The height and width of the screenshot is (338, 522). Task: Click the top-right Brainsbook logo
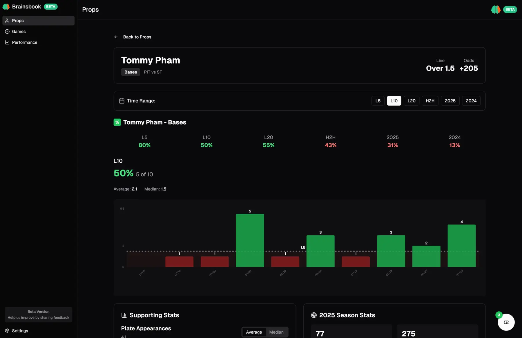[x=496, y=10]
